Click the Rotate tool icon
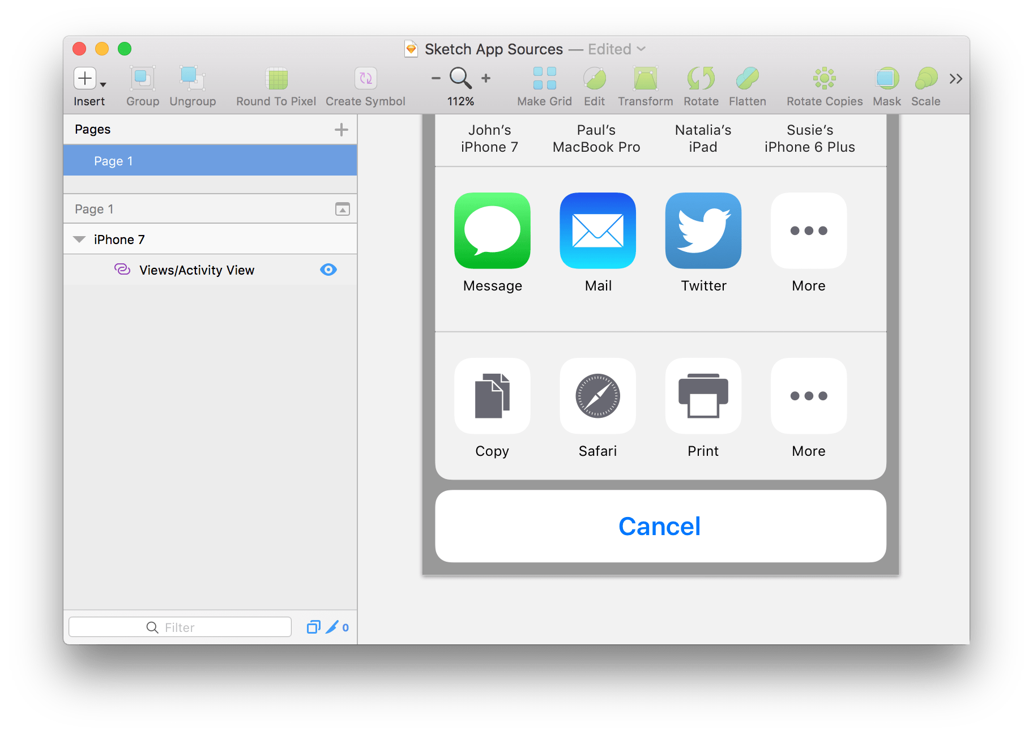This screenshot has width=1033, height=735. [x=701, y=79]
